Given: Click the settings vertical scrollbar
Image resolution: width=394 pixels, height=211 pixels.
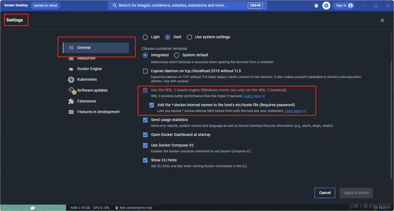Looking at the screenshot, I should coord(392,119).
